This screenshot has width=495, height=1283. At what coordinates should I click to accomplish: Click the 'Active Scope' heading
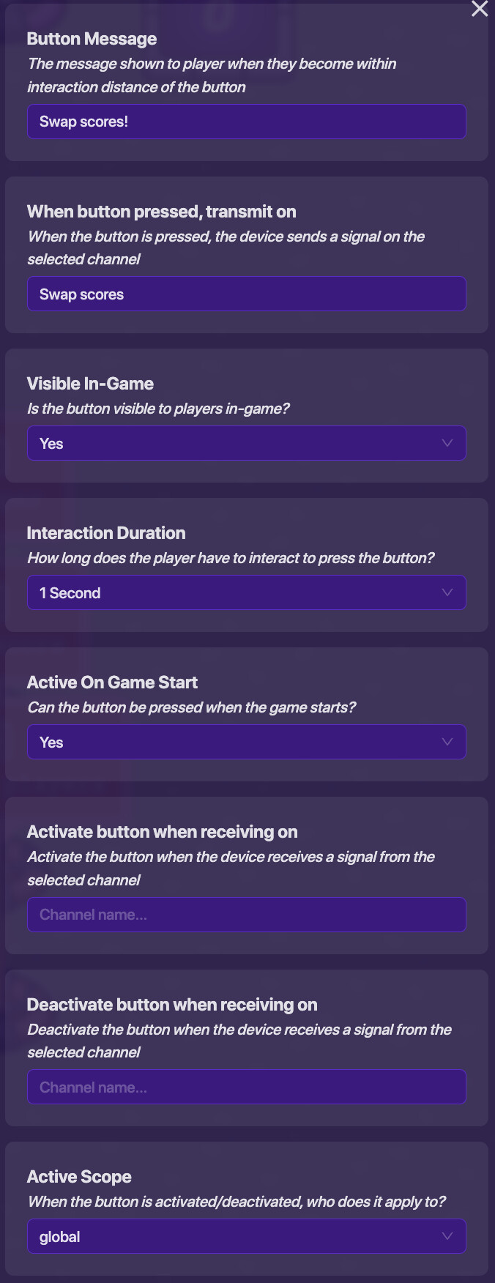coord(79,1177)
